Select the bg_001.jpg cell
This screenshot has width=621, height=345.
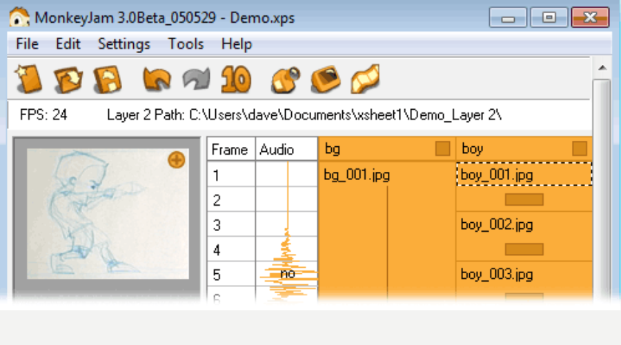(x=386, y=175)
